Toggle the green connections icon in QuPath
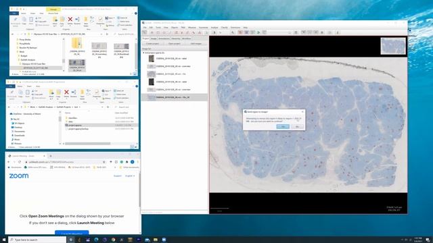433x243 pixels. (258, 32)
